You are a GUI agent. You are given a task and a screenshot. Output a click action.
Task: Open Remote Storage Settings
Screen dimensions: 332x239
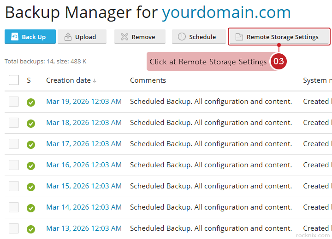(279, 37)
